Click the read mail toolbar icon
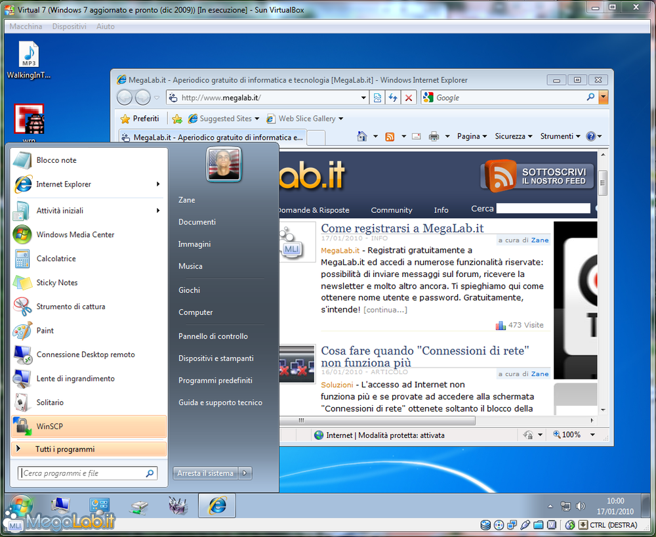The image size is (656, 537). [417, 136]
